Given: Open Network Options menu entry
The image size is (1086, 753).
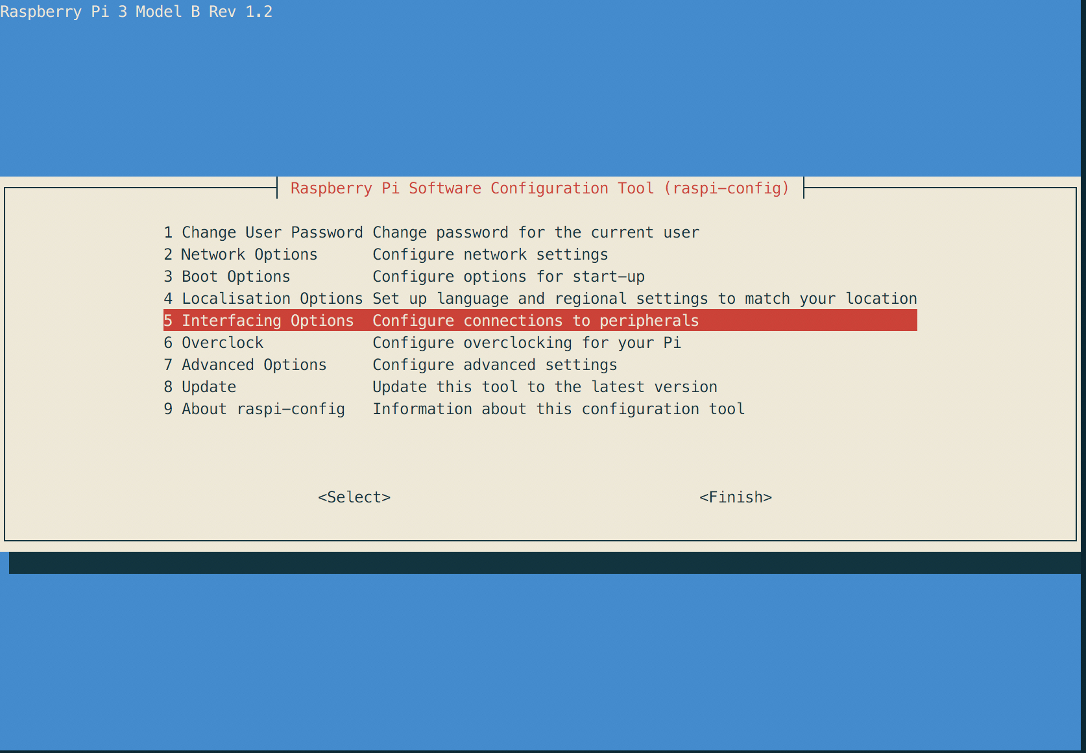Looking at the screenshot, I should pos(540,254).
